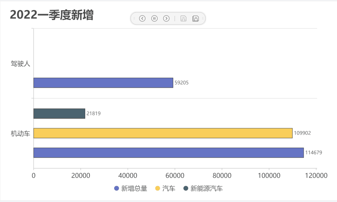This screenshot has height=202, width=337.
Task: Select the 机动车 dark teal bar (21819)
Action: (x=59, y=114)
